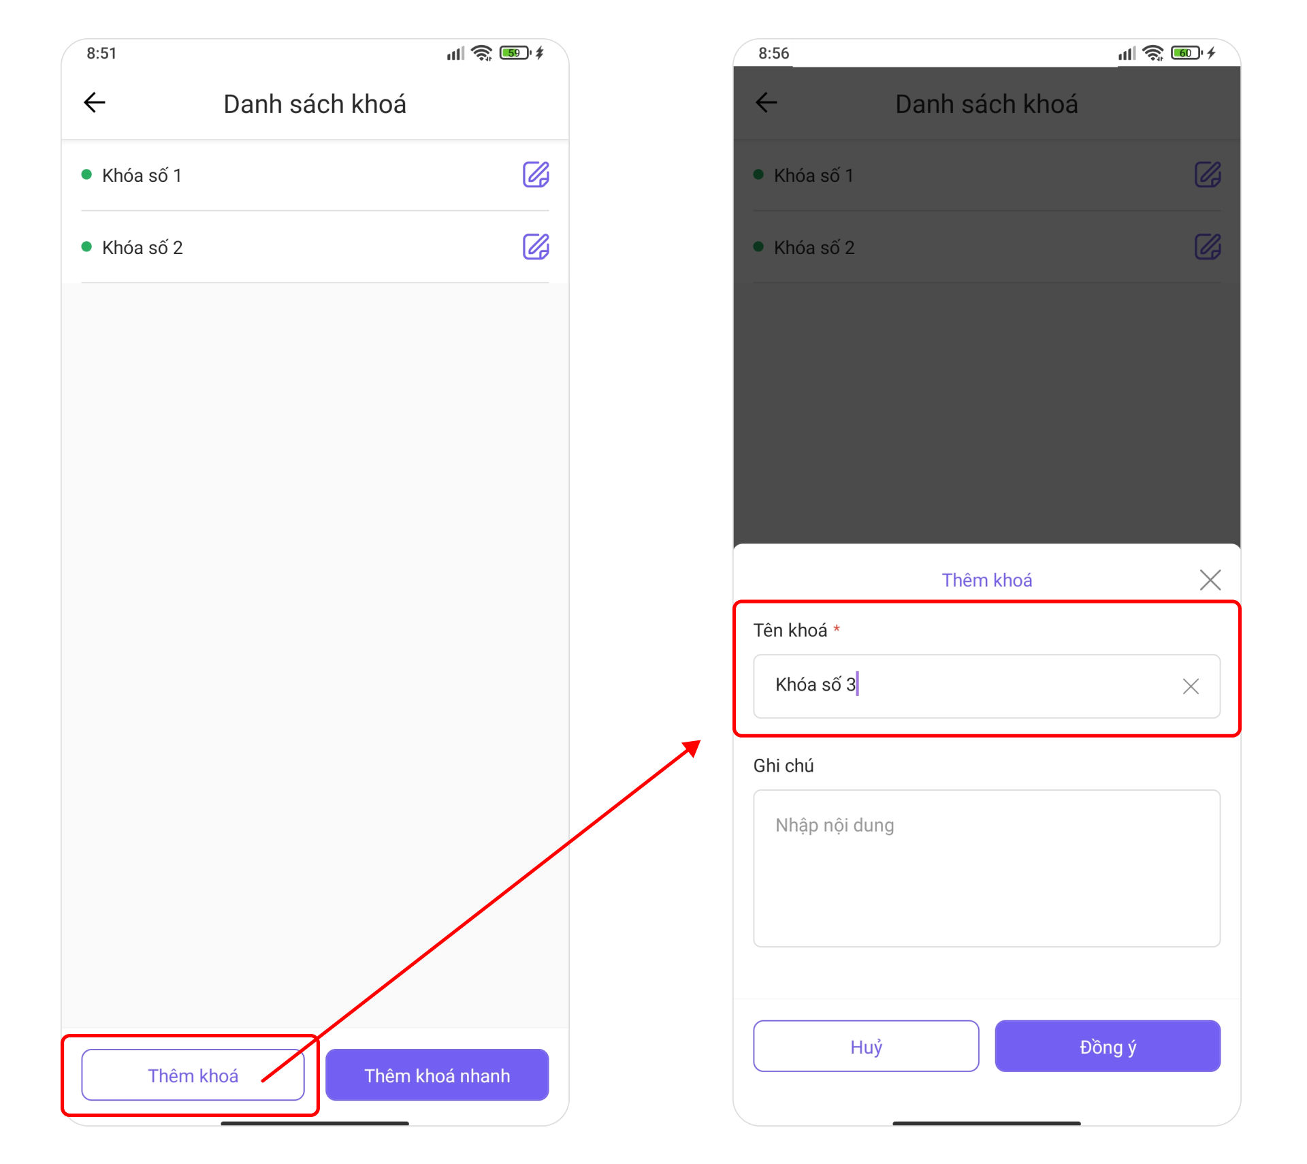1307x1164 pixels.
Task: Tap WiFi icon in left status bar
Action: click(482, 53)
